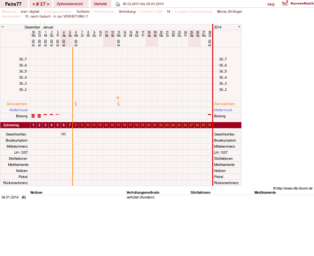This screenshot has height=256, width=314.
Task: Click the collapse arrow right of 2014
Action: [x=239, y=27]
